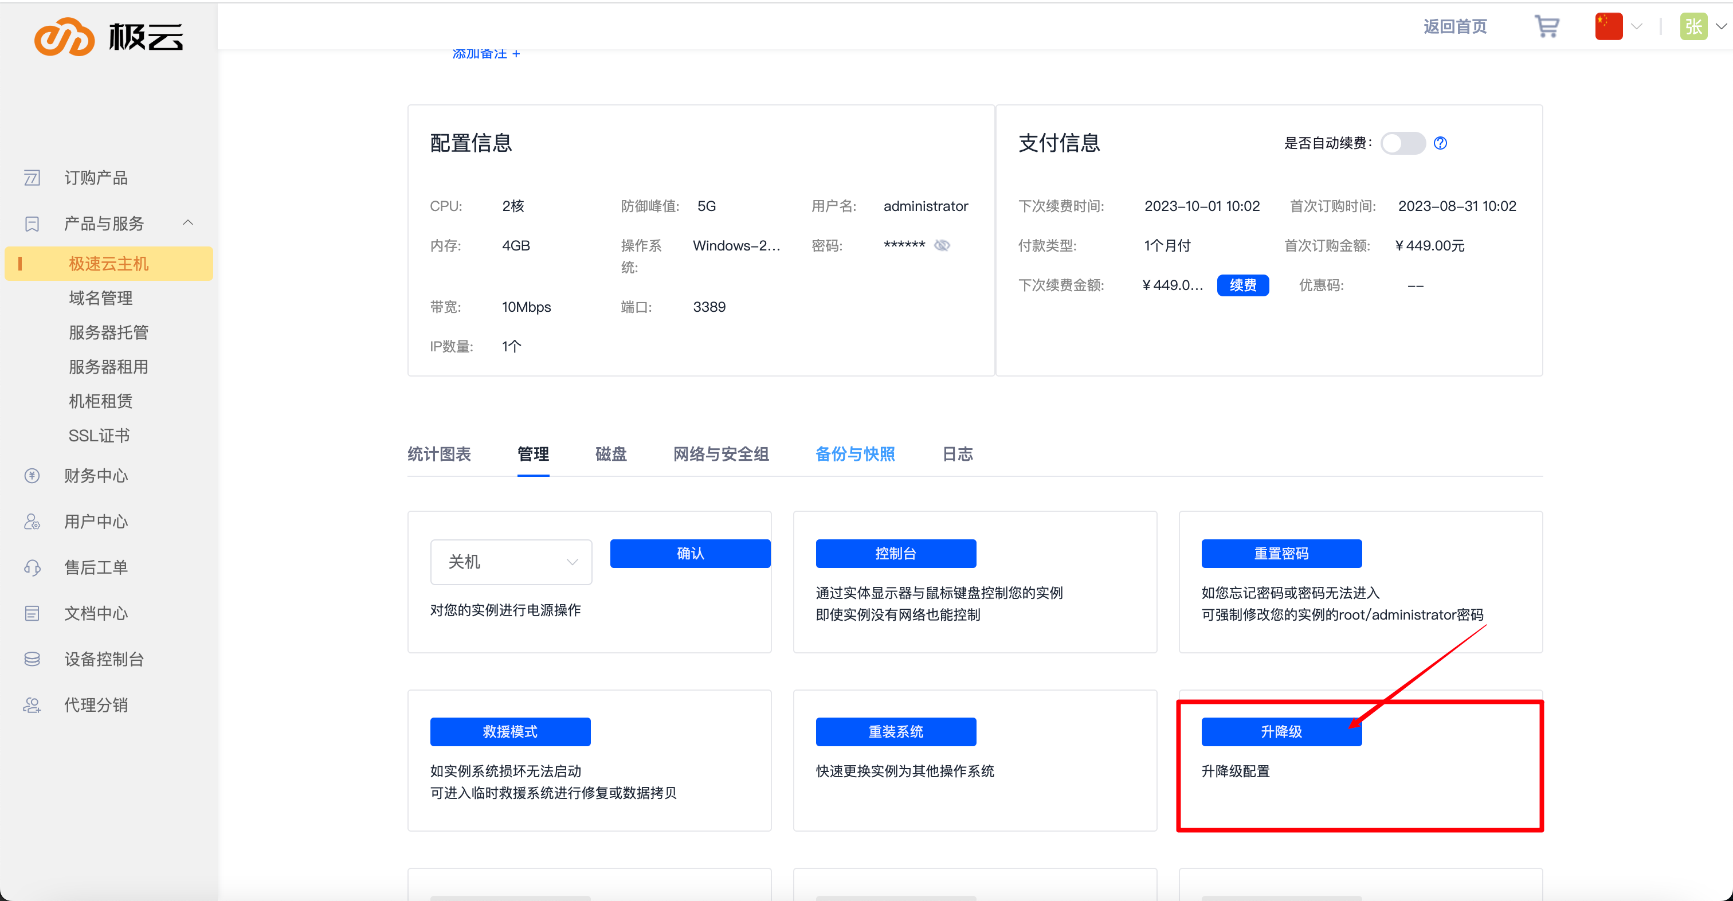Show password with the eye icon
The width and height of the screenshot is (1733, 901).
(942, 246)
